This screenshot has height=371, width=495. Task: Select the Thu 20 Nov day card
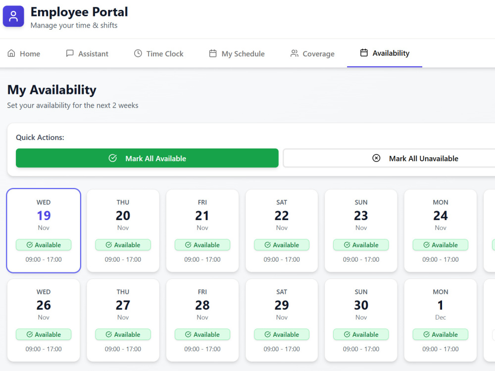tap(123, 231)
